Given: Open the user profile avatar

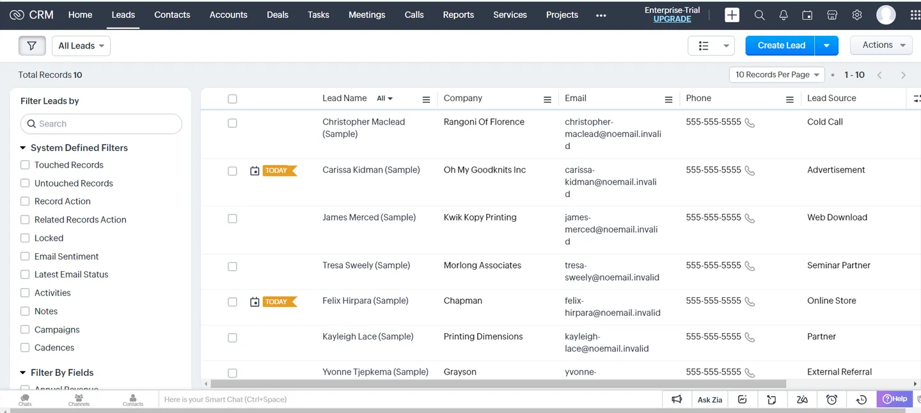Looking at the screenshot, I should [x=886, y=15].
